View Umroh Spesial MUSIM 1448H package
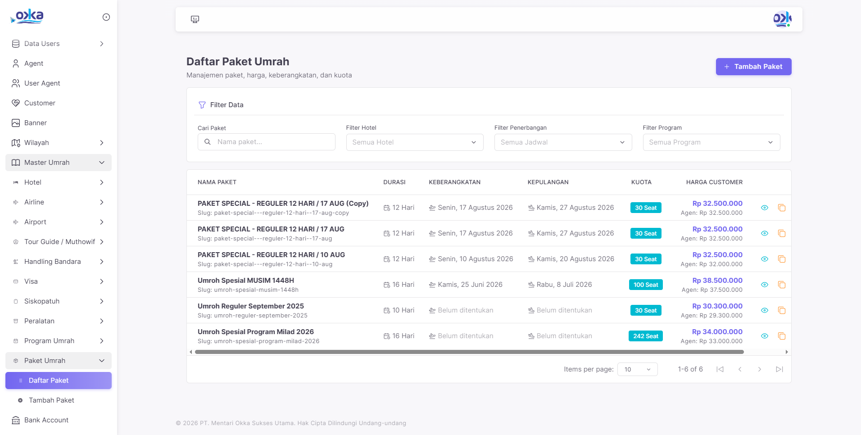Image resolution: width=861 pixels, height=435 pixels. pyautogui.click(x=765, y=285)
